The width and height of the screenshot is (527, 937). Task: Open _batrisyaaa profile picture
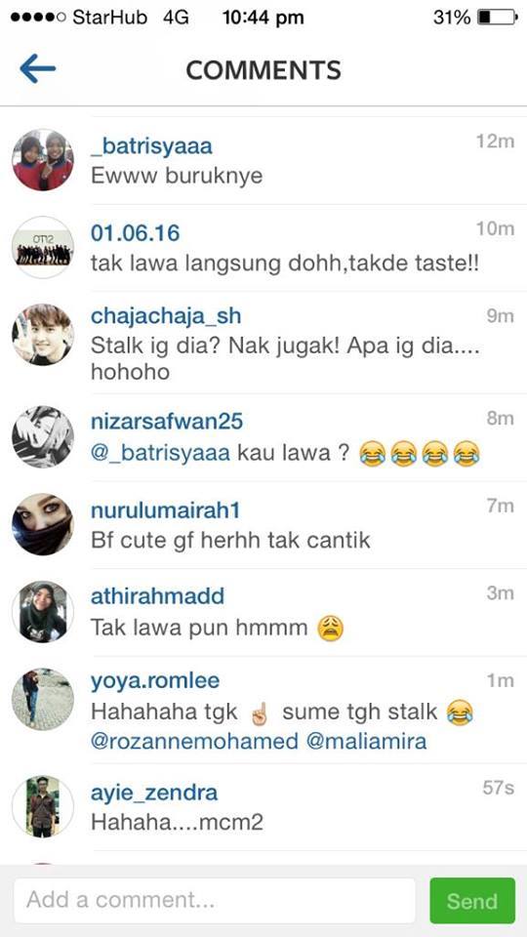click(43, 159)
